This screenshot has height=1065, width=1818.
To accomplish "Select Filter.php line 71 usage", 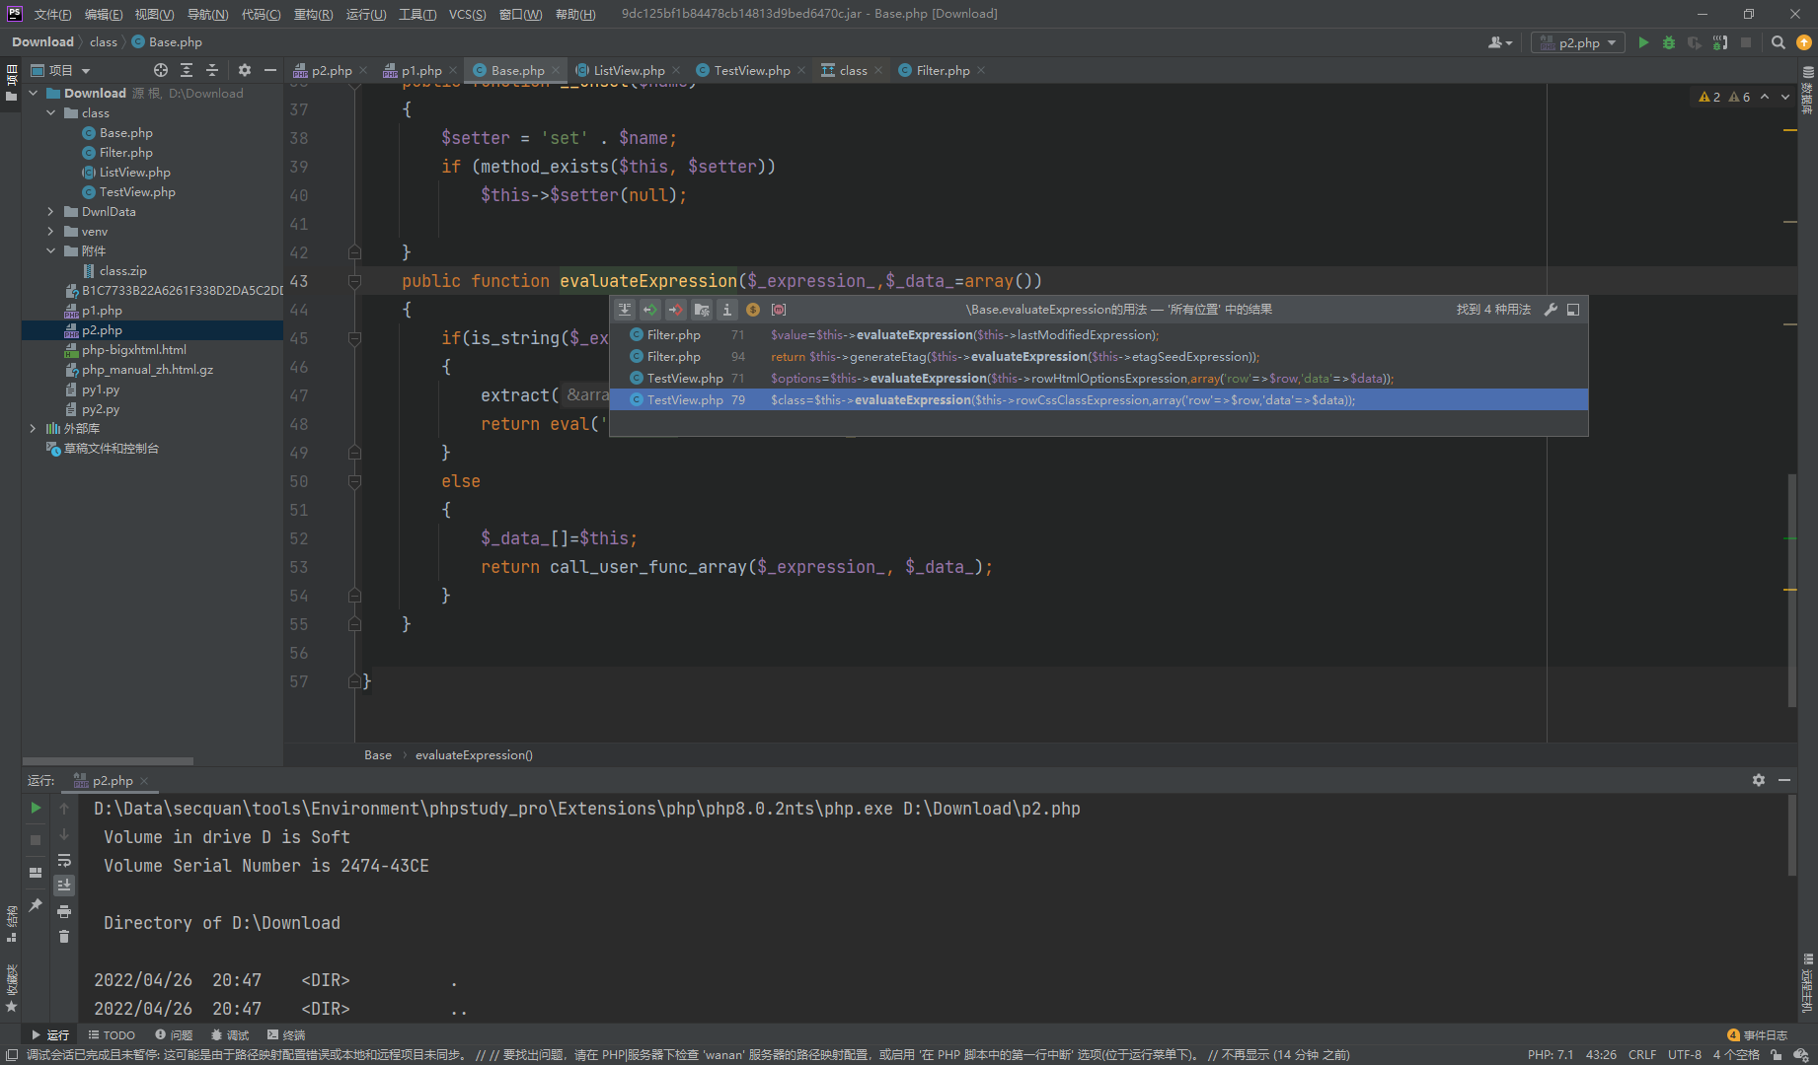I will coord(1098,335).
